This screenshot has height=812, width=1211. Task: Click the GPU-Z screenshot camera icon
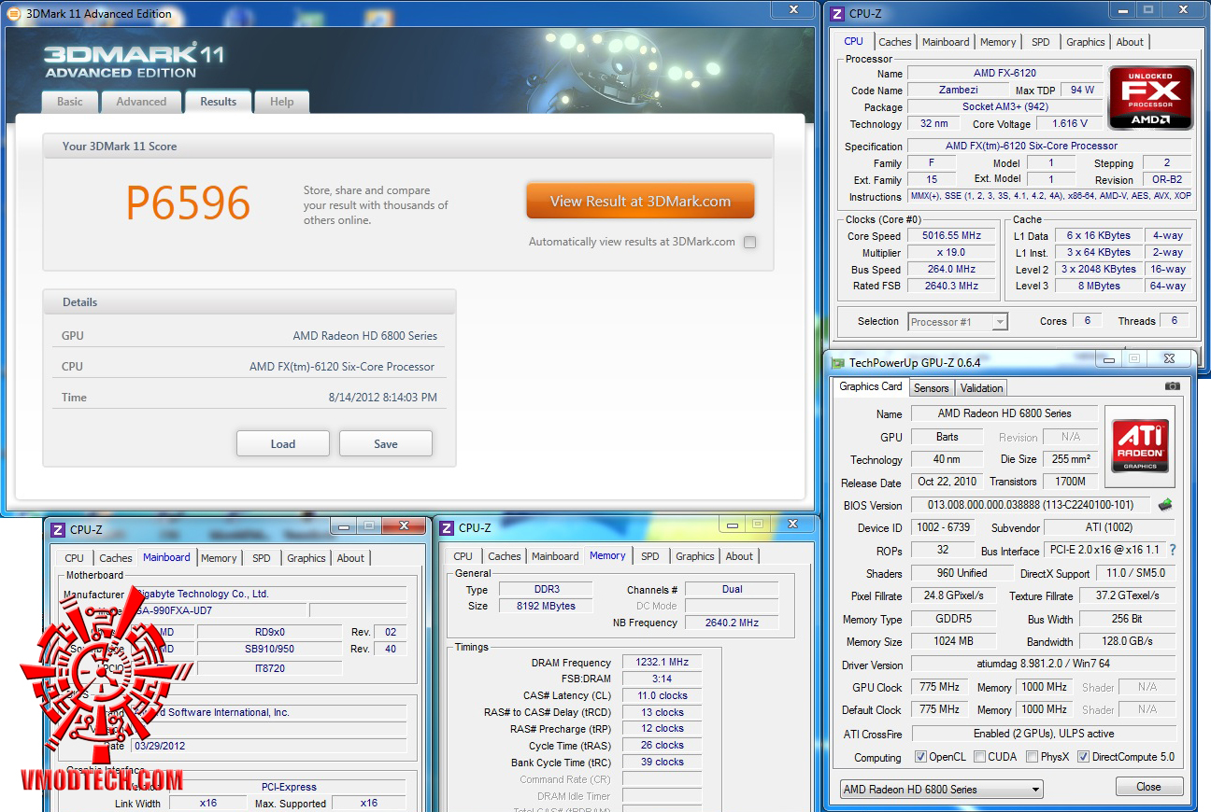(x=1173, y=386)
